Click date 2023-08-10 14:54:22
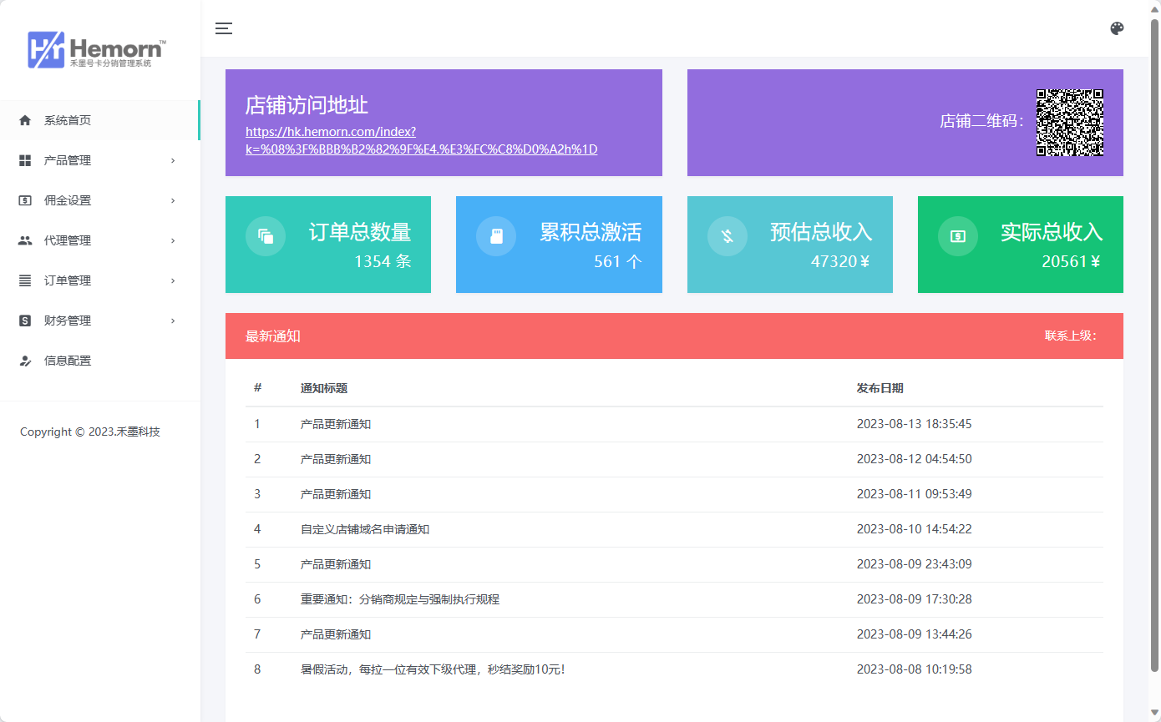1161x722 pixels. [914, 529]
